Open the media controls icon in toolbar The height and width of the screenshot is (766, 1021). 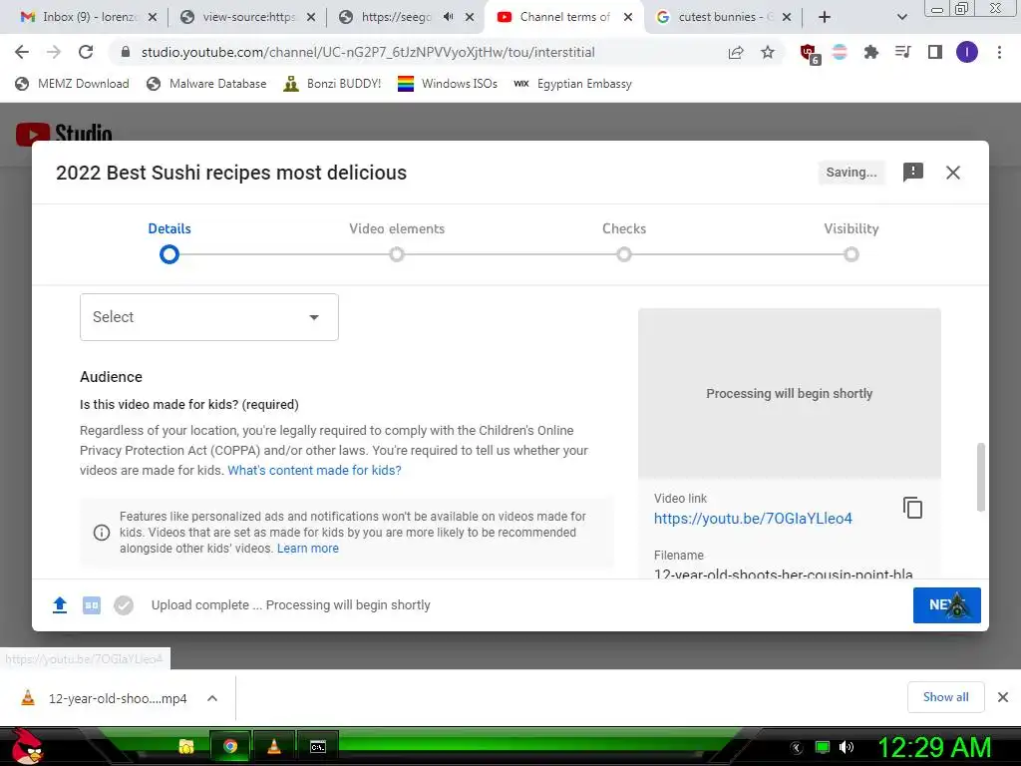pos(902,52)
